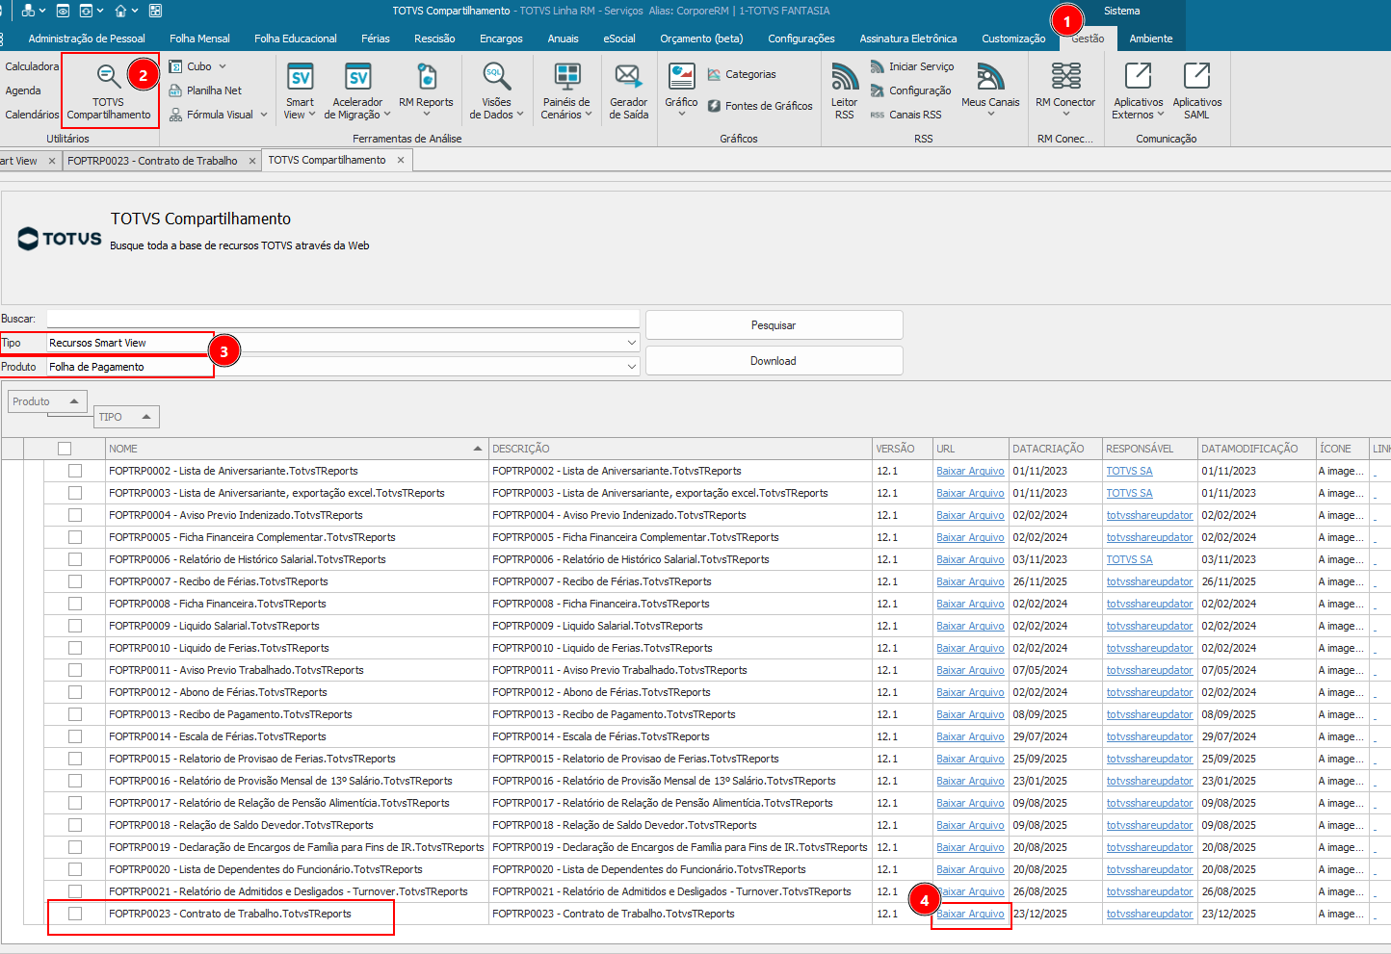Open RM Reports from ribbon

tap(426, 77)
